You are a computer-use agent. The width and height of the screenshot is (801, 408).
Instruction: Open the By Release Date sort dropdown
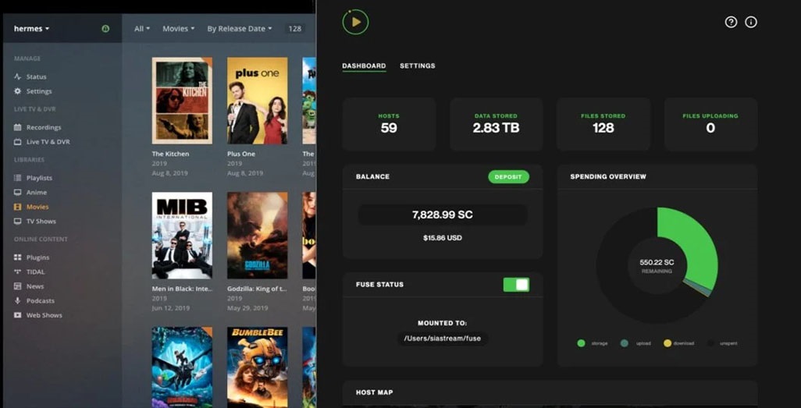click(x=240, y=29)
